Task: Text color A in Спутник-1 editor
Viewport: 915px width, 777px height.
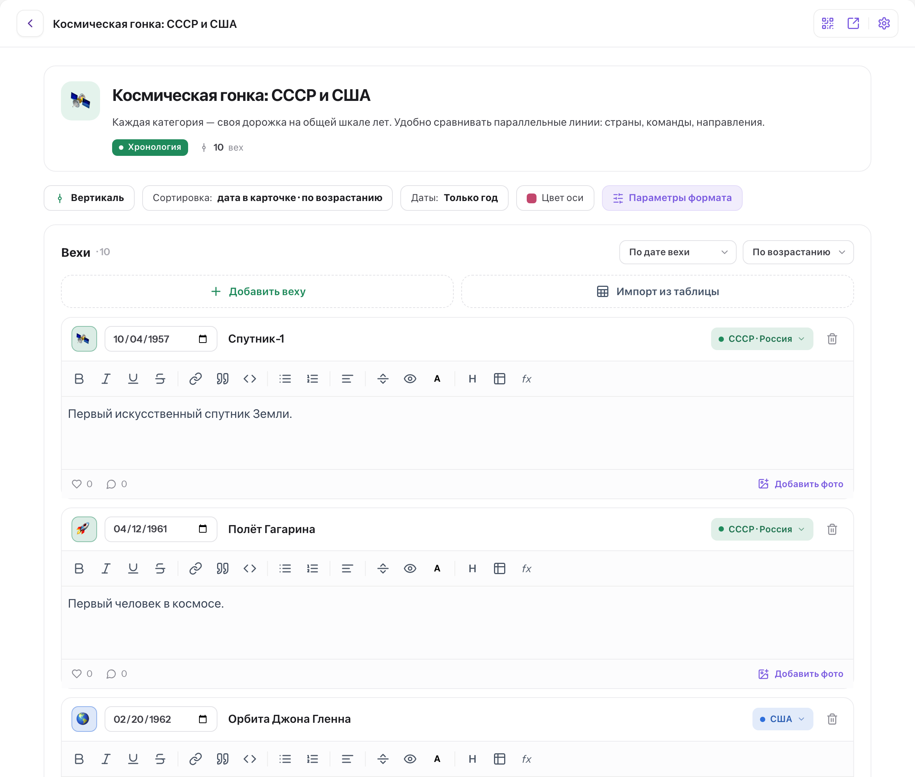Action: pyautogui.click(x=437, y=379)
